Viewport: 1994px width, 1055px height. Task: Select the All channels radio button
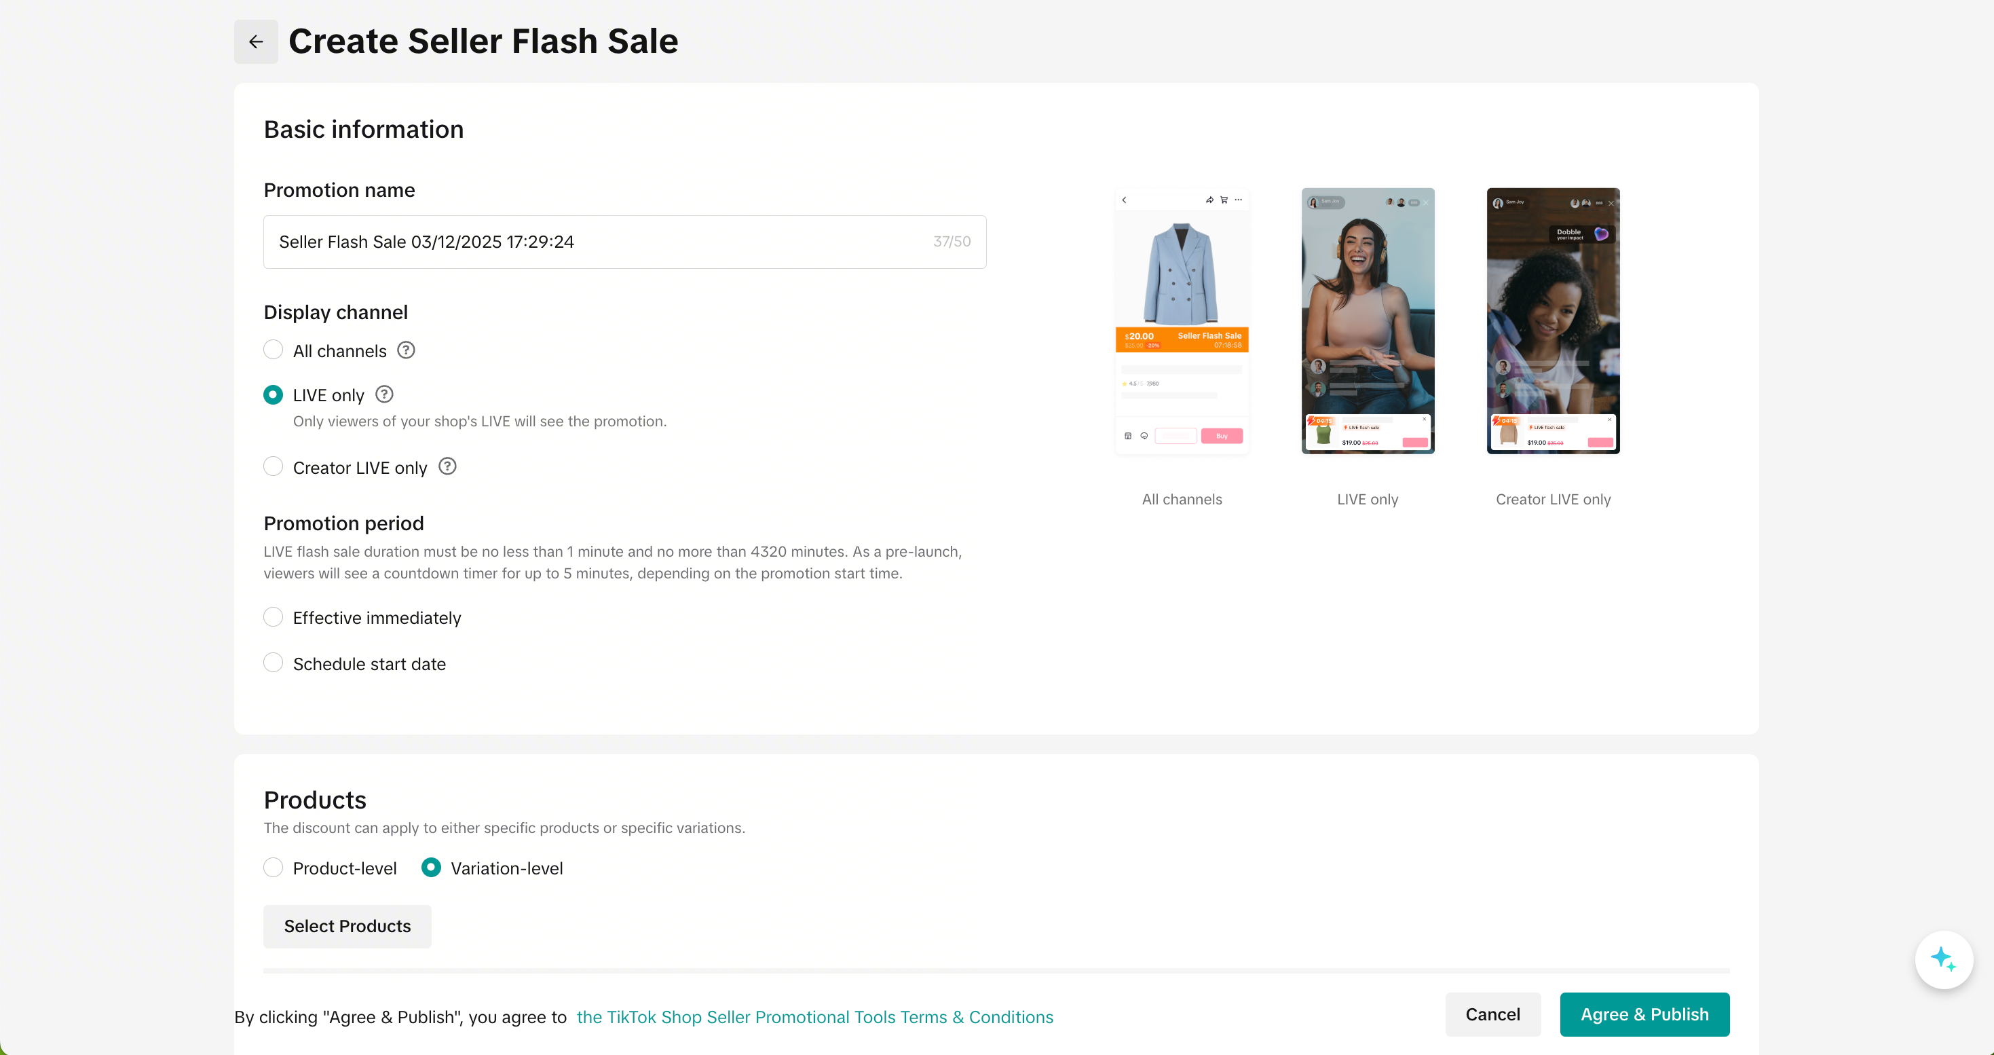tap(274, 350)
